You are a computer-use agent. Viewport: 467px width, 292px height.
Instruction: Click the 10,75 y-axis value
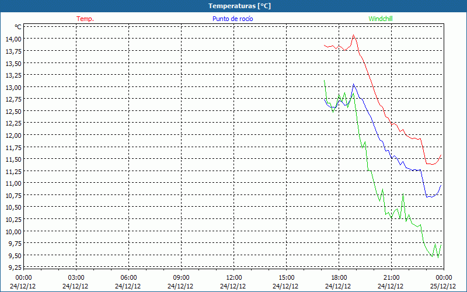click(13, 195)
